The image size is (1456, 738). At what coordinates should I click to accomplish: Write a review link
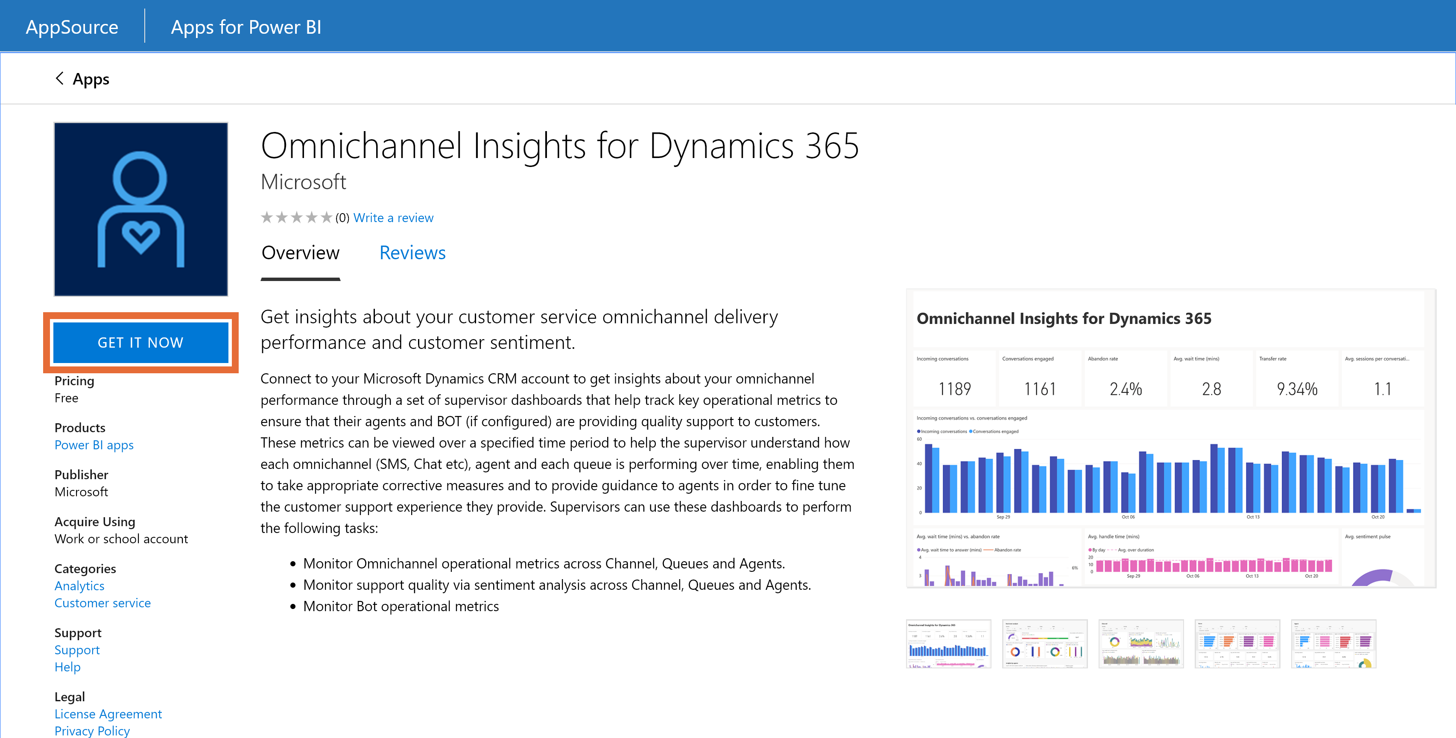(393, 217)
